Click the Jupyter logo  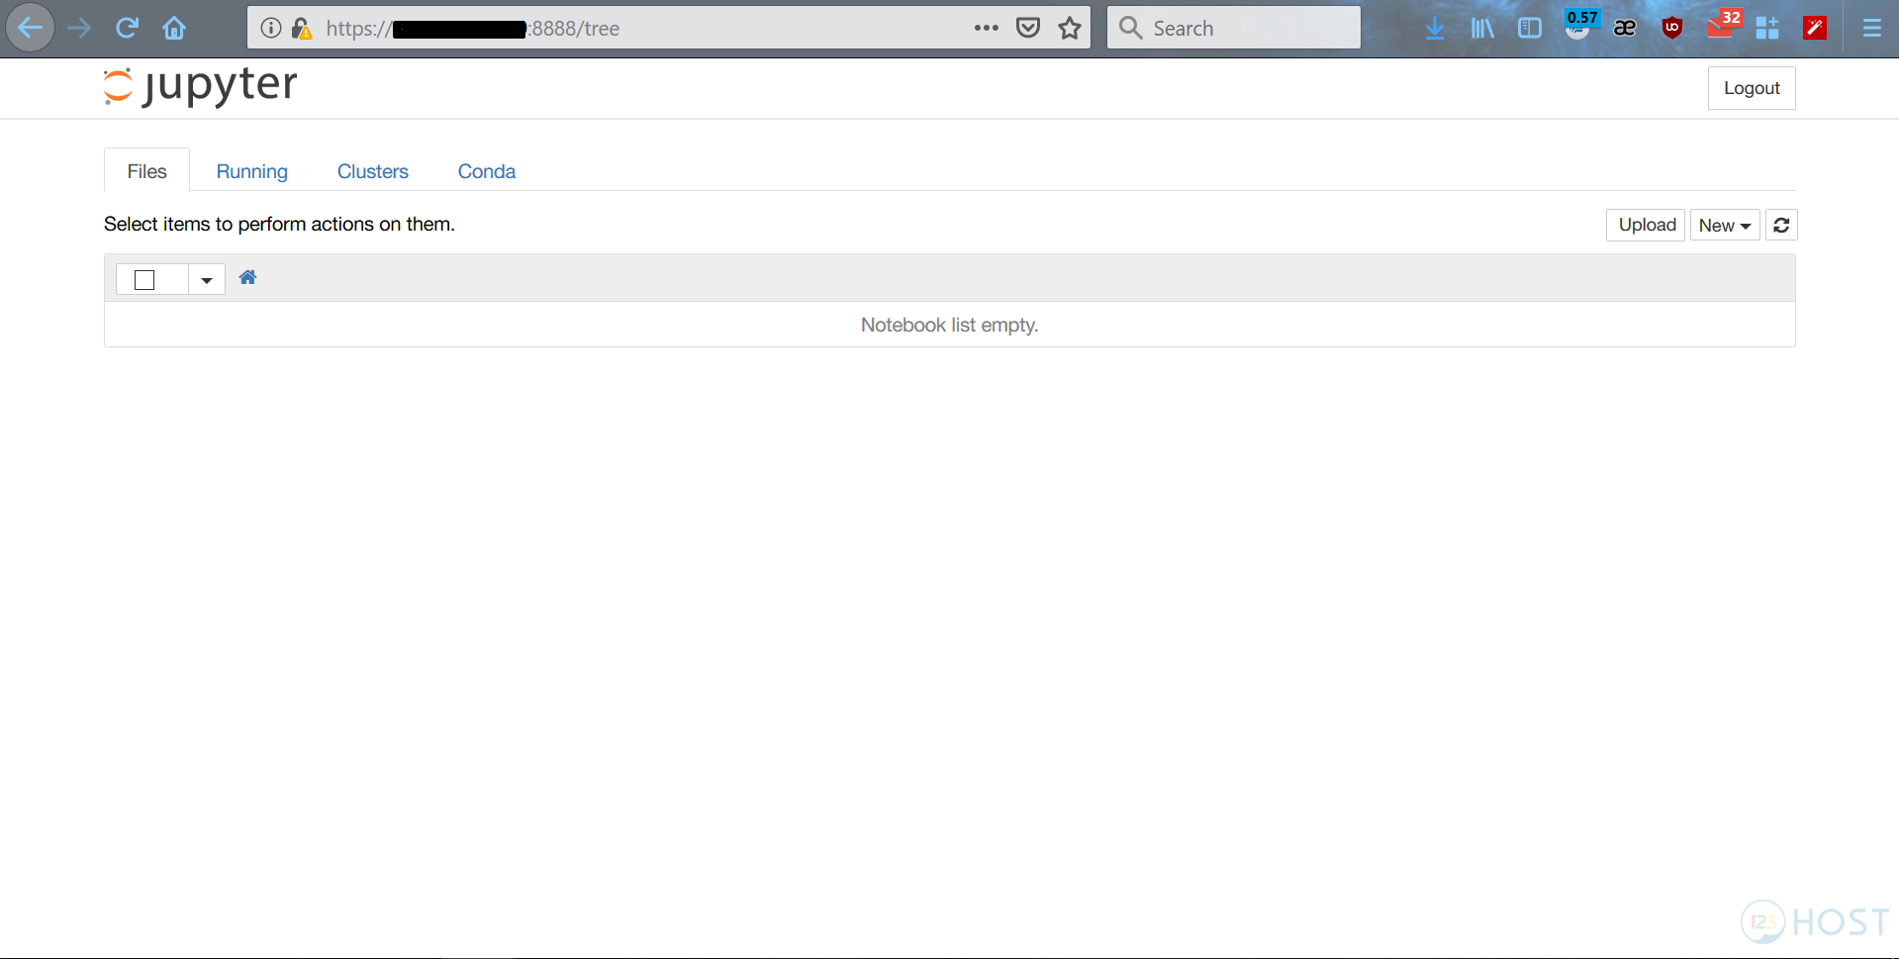[x=200, y=86]
